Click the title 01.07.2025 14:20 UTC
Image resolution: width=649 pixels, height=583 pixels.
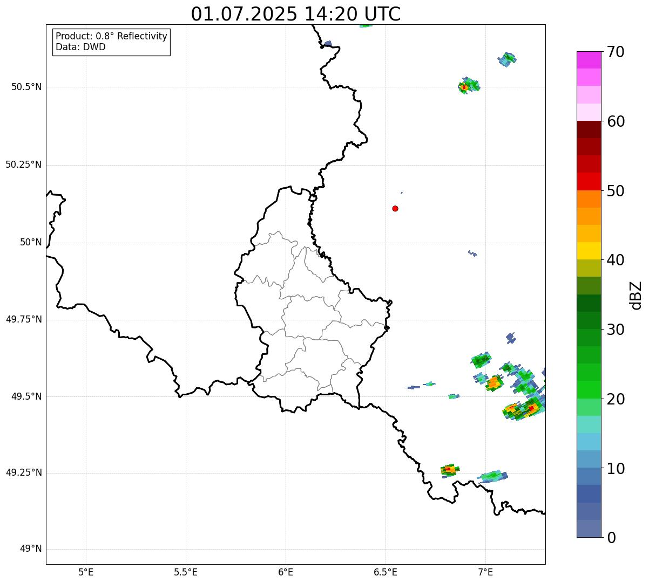[x=296, y=13]
